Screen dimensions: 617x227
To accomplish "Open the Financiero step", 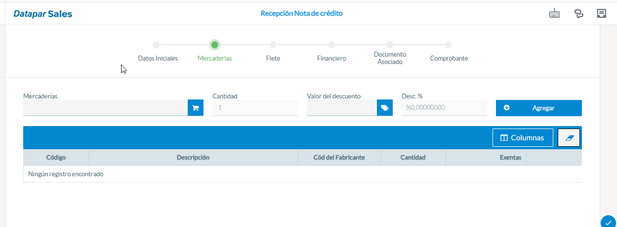I will tap(331, 58).
